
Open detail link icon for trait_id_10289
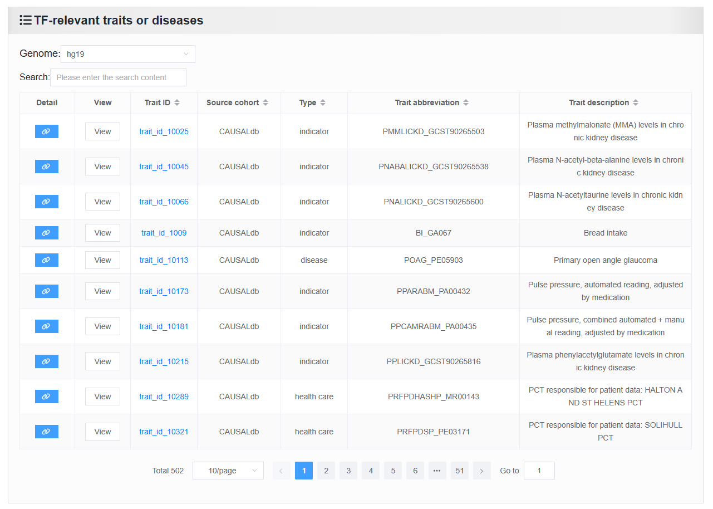click(47, 397)
